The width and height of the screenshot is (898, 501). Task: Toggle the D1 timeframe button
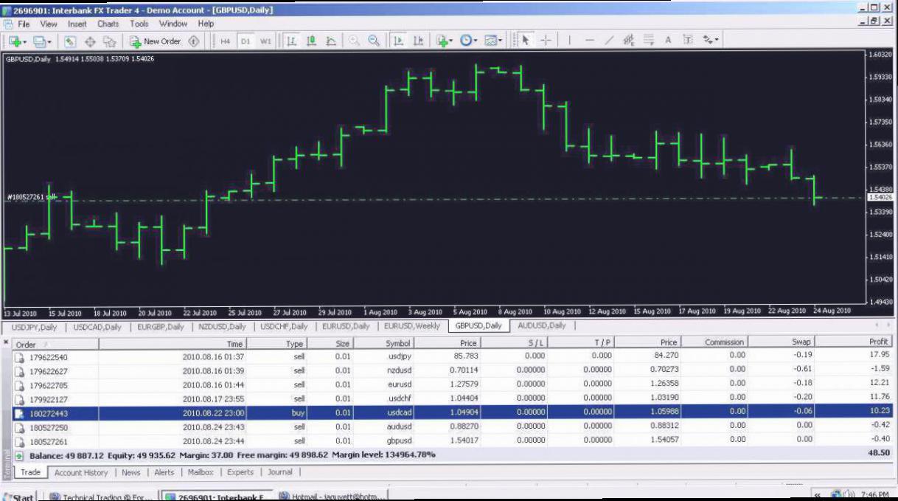tap(246, 41)
